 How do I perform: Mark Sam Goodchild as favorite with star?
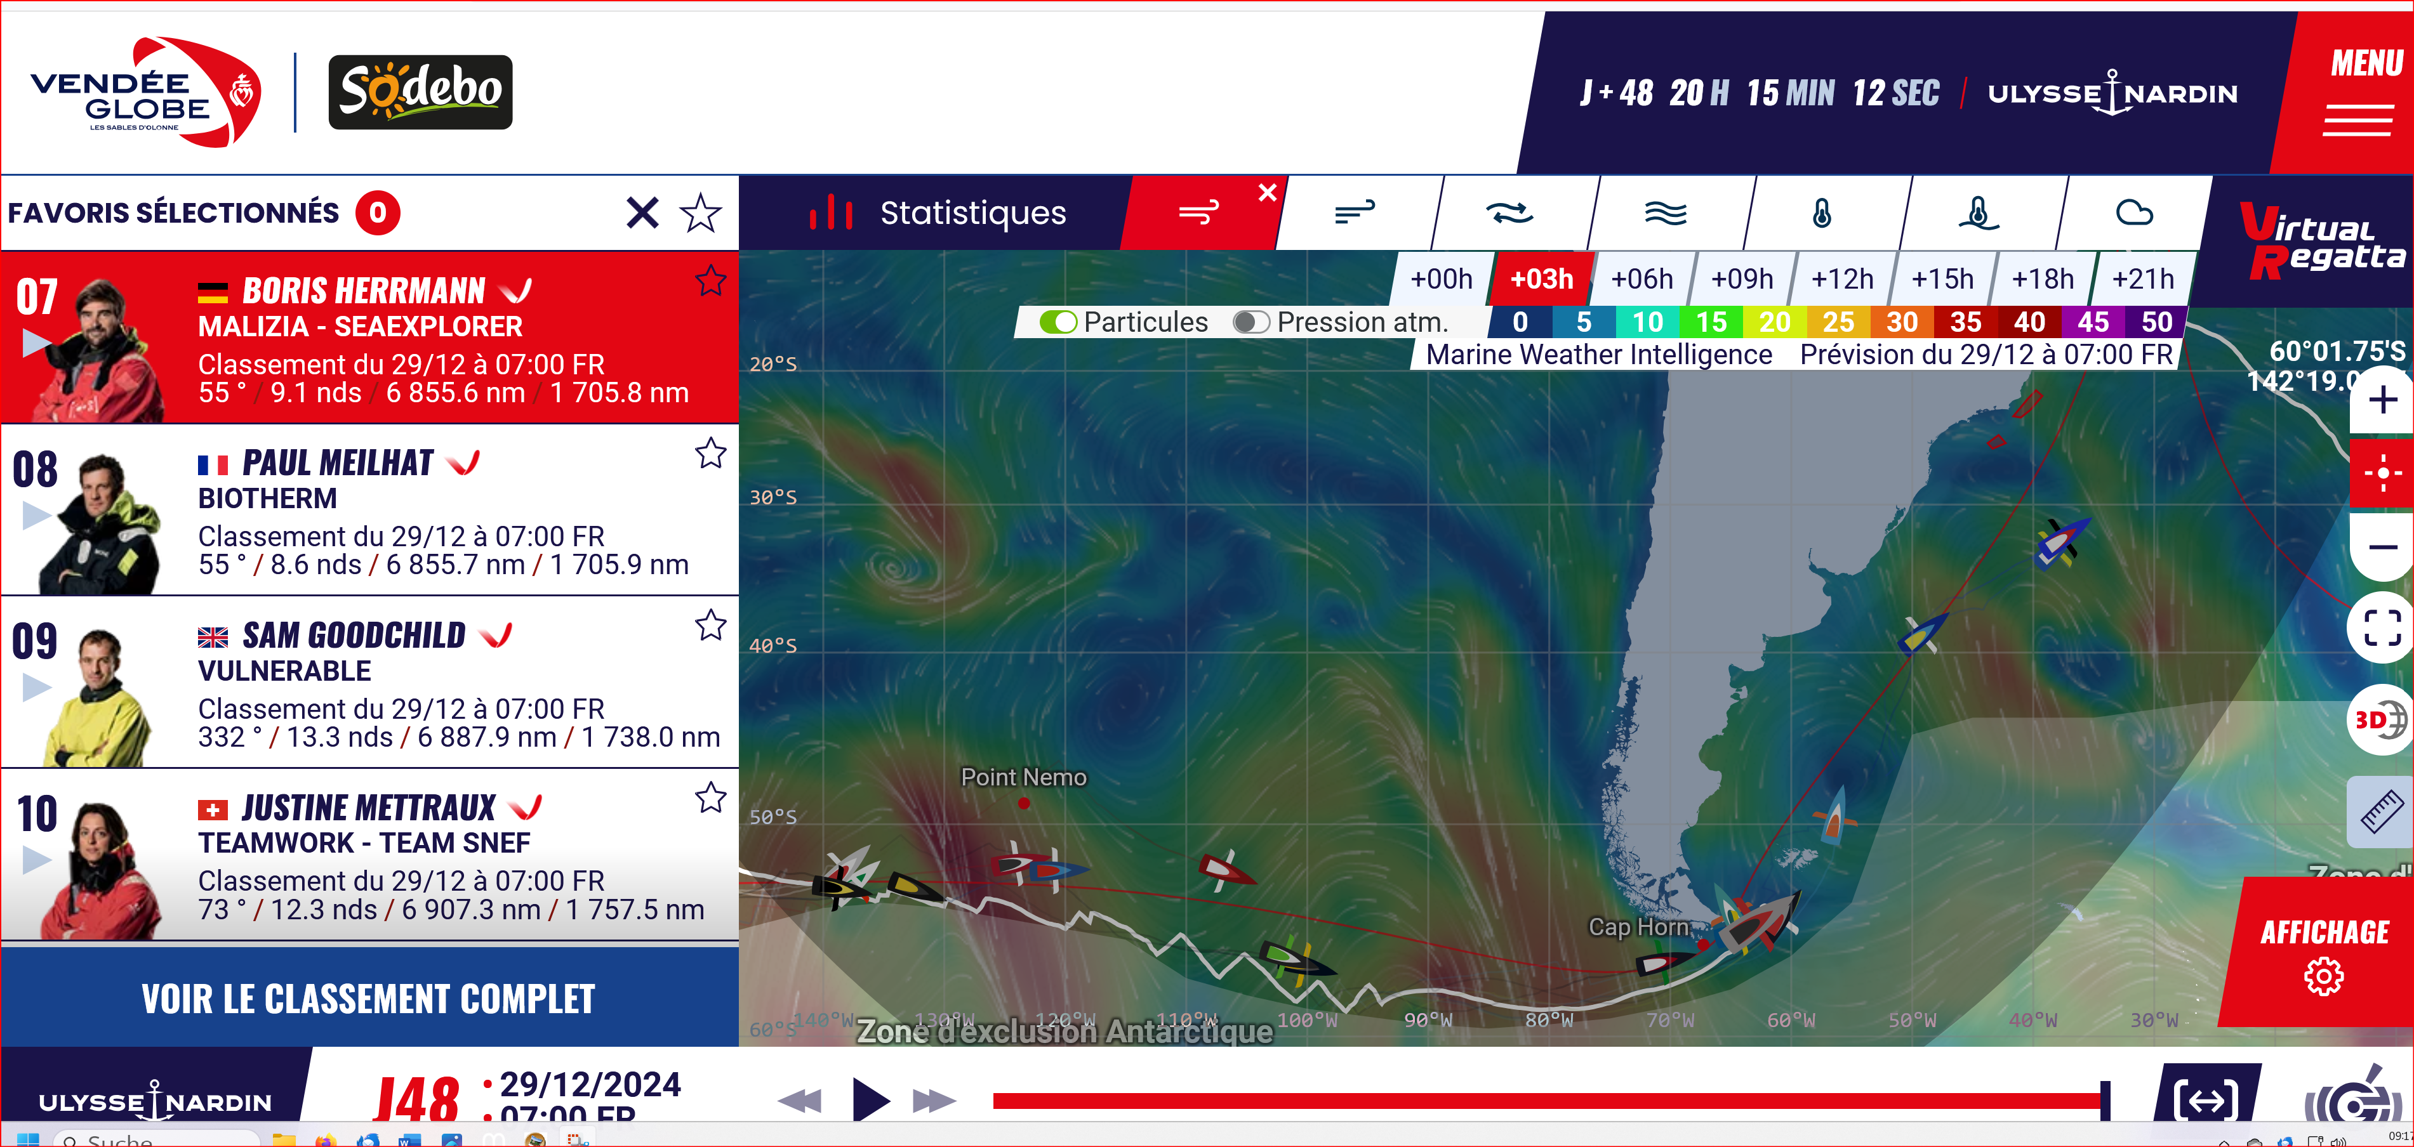710,624
